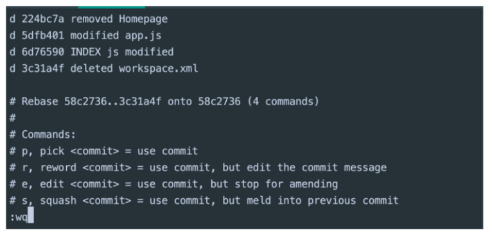Click the 'INDEX js modified' message
Viewport: 492px width, 236px height.
[x=122, y=52]
